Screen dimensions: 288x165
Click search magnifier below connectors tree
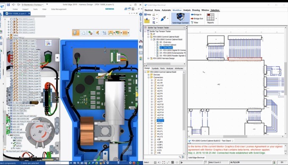coord(180,157)
